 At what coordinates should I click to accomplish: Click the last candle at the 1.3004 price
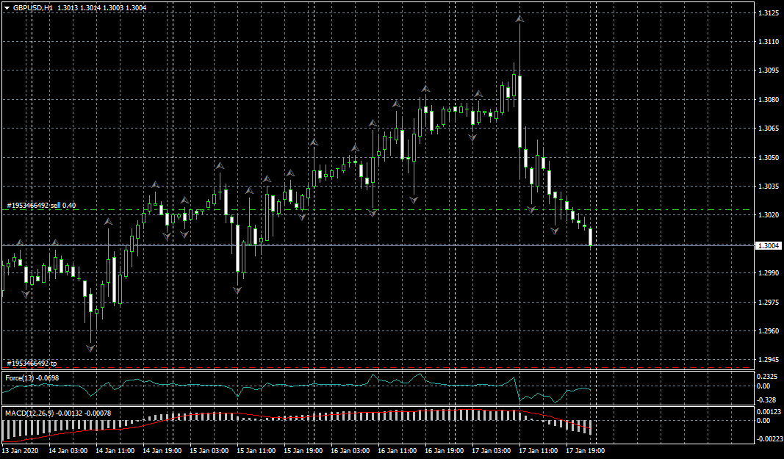(591, 237)
